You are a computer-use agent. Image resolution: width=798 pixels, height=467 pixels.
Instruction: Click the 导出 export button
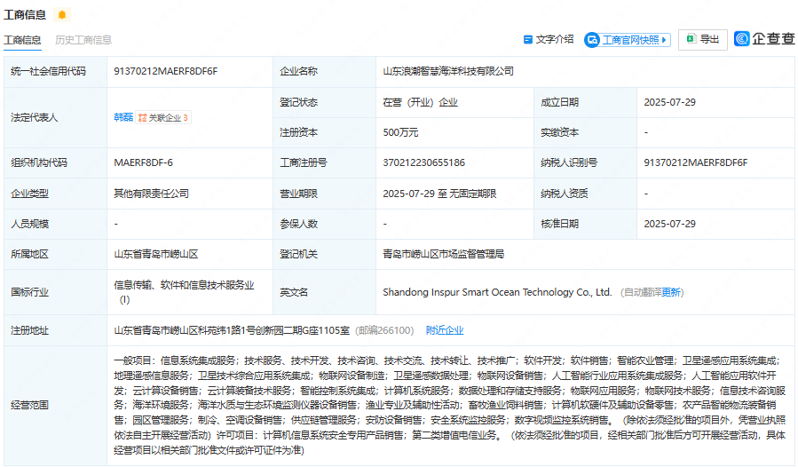pos(702,39)
